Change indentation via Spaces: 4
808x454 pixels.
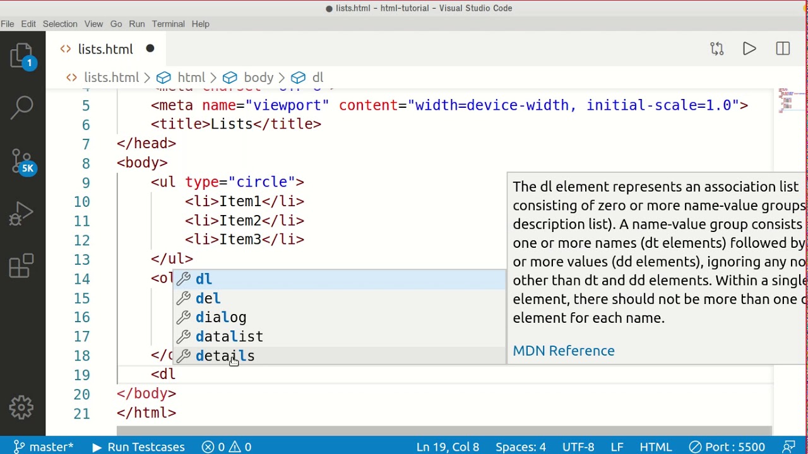521,446
